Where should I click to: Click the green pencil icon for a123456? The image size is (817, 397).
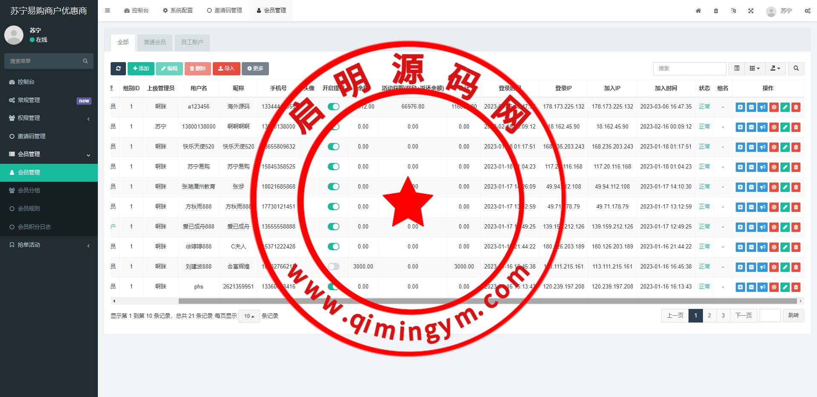tap(785, 107)
